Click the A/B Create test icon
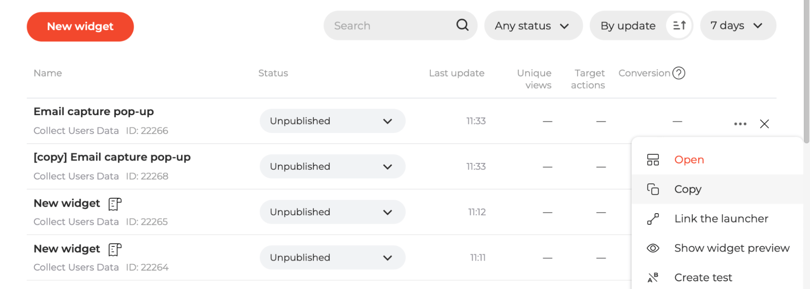 (x=653, y=278)
